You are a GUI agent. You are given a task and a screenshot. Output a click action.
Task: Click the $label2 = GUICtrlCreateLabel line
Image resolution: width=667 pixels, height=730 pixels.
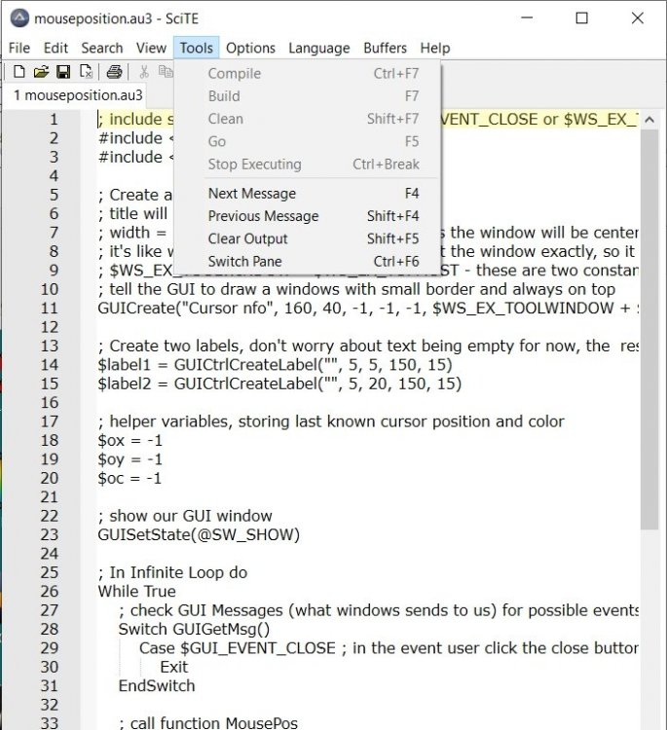pyautogui.click(x=279, y=383)
